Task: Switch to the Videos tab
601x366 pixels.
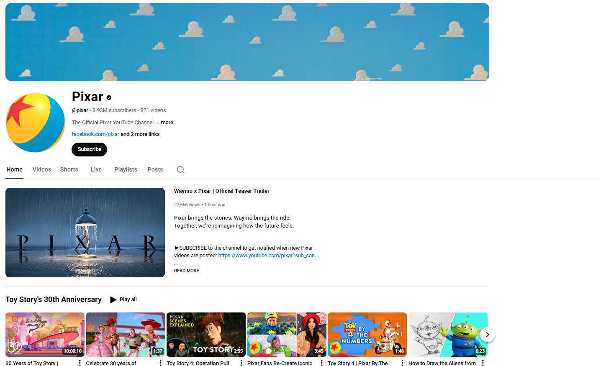Action: [x=42, y=169]
